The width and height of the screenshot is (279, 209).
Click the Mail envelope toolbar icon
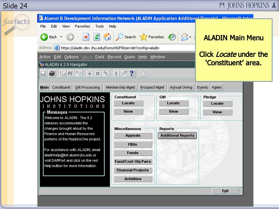(x=185, y=37)
